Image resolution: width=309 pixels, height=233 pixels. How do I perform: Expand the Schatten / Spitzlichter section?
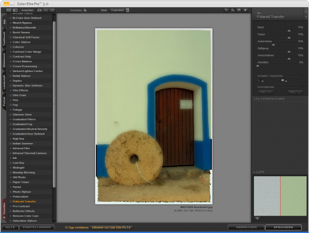point(301,76)
